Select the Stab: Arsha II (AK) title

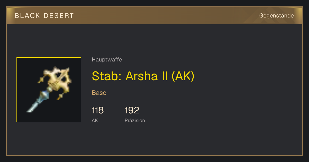point(143,76)
